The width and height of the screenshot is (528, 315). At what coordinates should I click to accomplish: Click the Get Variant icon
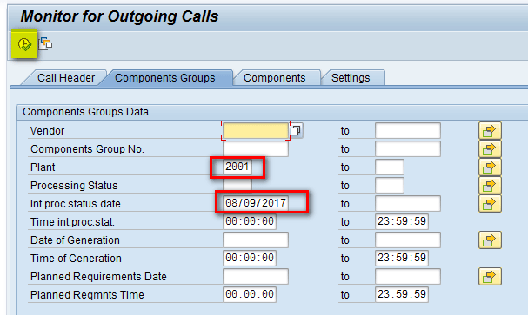coord(45,44)
